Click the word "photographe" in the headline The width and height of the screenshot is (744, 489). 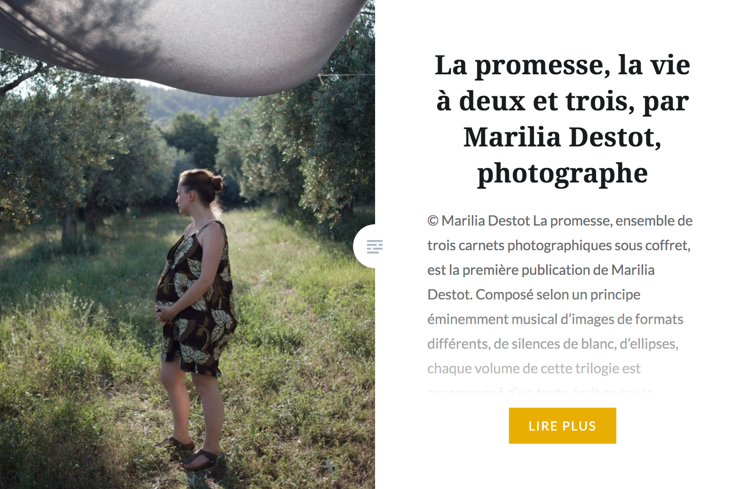coord(562,174)
